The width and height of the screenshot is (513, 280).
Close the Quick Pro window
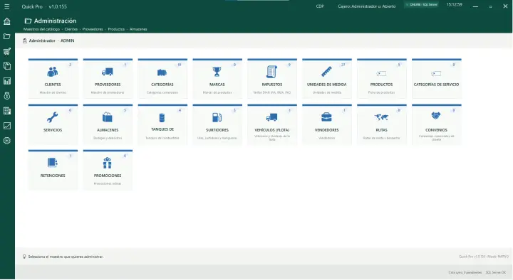click(505, 6)
